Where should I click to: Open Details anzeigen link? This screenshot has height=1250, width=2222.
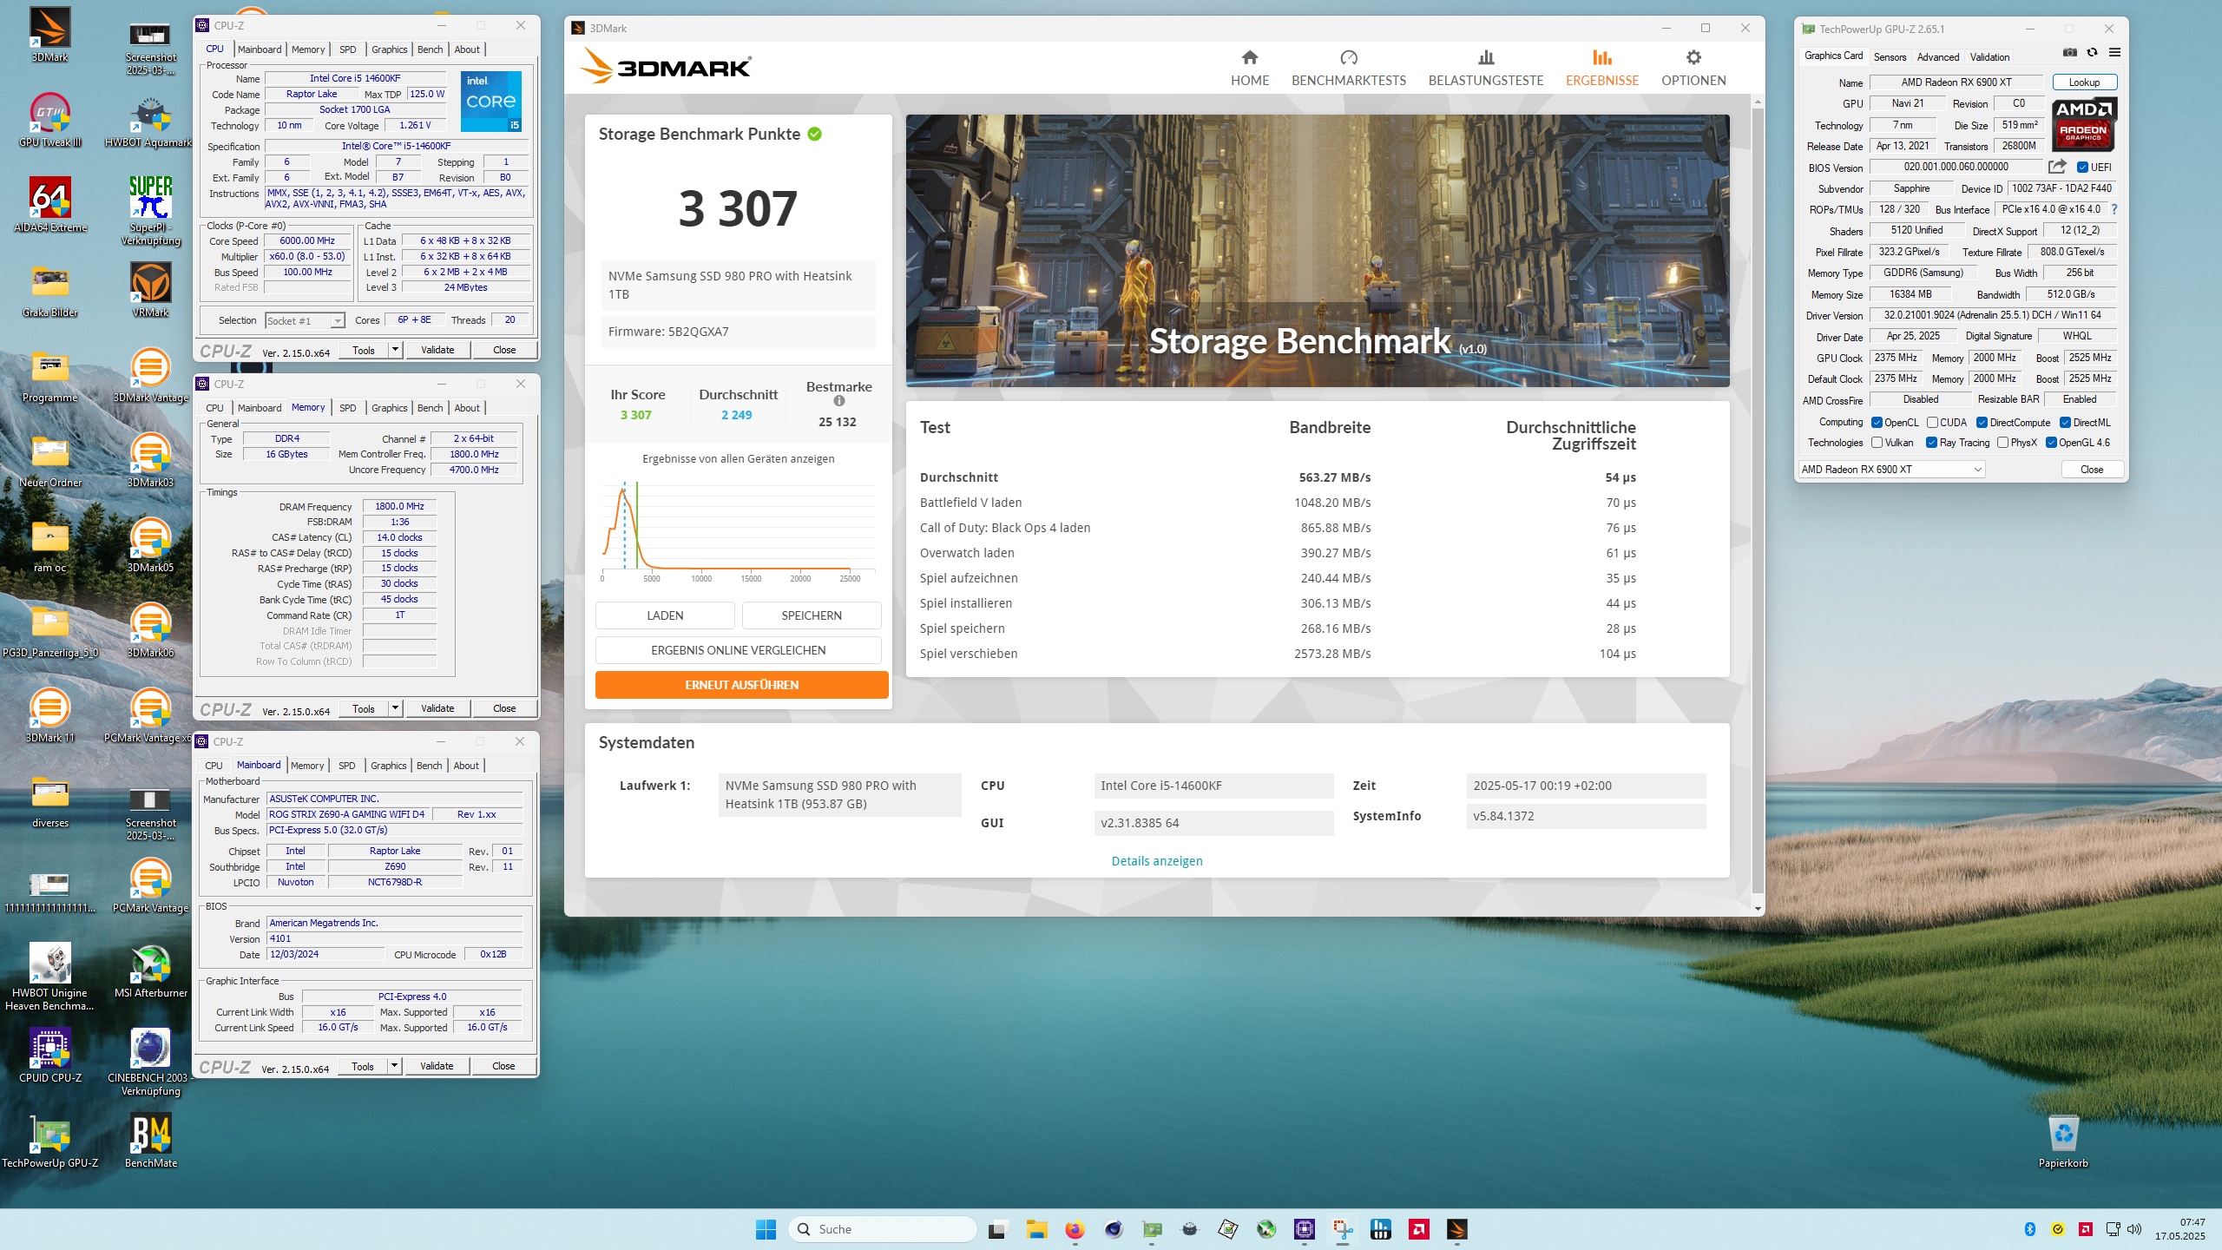(1157, 861)
